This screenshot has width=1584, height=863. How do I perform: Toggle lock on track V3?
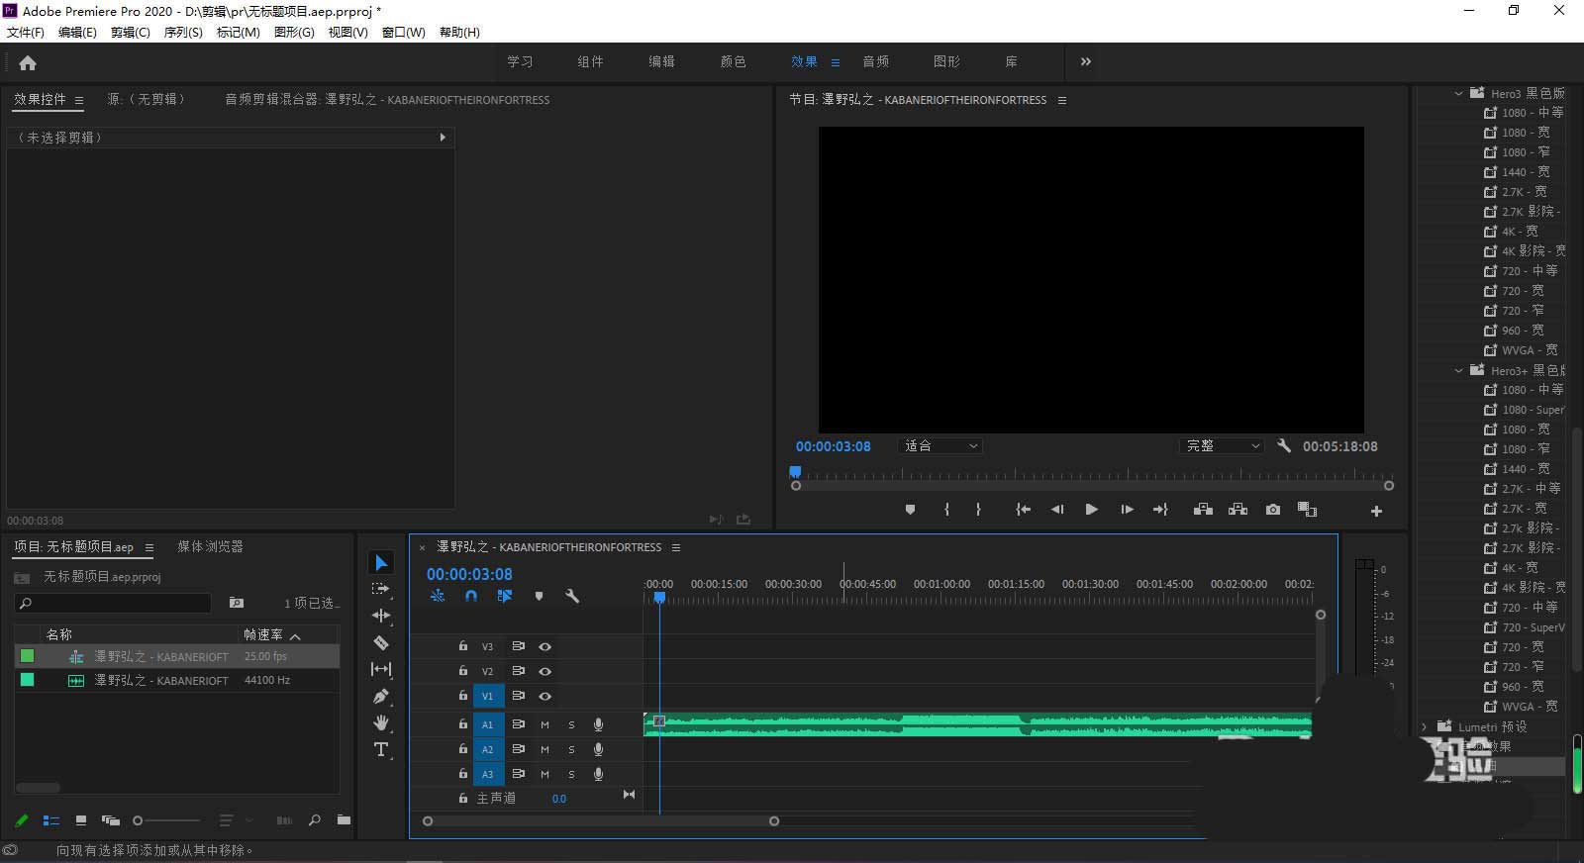tap(462, 646)
